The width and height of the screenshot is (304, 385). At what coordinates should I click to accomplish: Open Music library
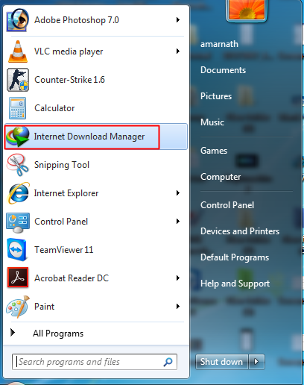(212, 122)
